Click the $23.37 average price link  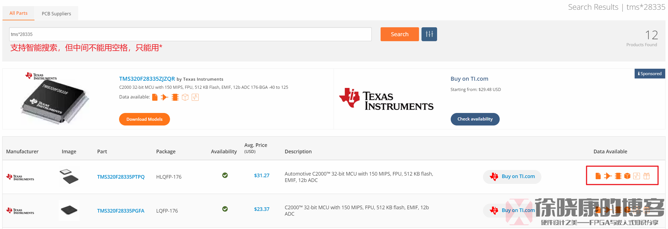tap(262, 209)
